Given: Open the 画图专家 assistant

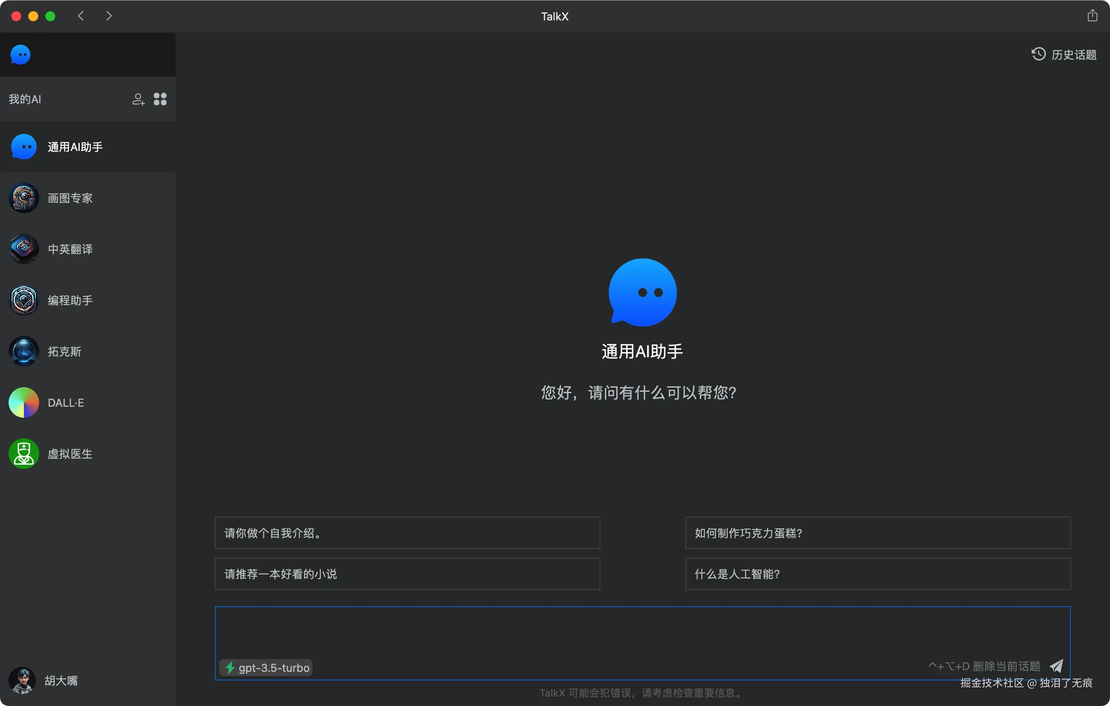Looking at the screenshot, I should 70,198.
